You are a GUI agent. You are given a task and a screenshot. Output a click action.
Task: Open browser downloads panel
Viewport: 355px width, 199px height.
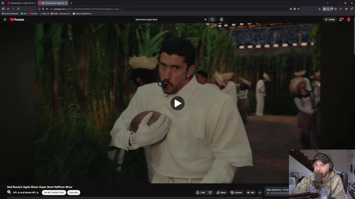tap(319, 9)
